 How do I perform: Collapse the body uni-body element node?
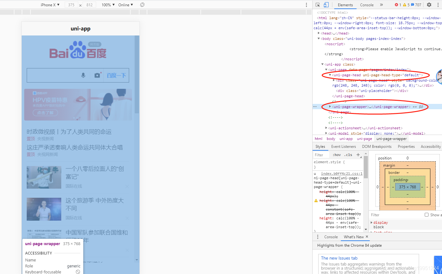(319, 39)
